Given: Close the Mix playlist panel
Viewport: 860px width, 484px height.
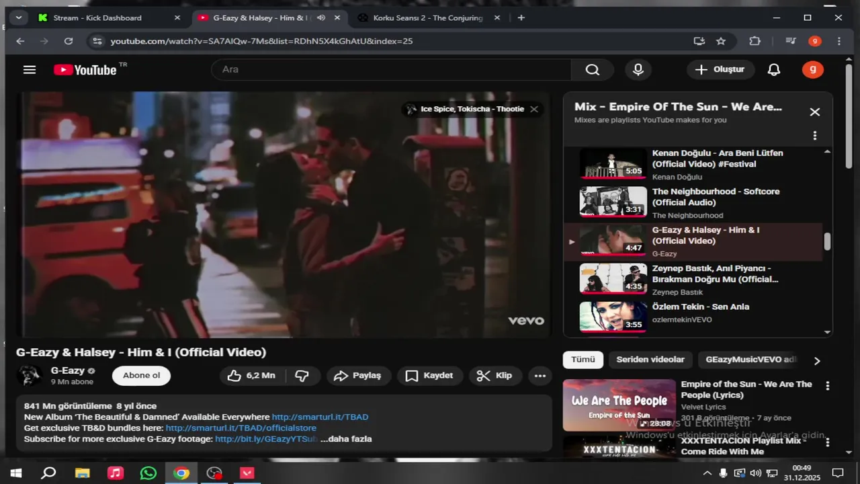Looking at the screenshot, I should (814, 112).
